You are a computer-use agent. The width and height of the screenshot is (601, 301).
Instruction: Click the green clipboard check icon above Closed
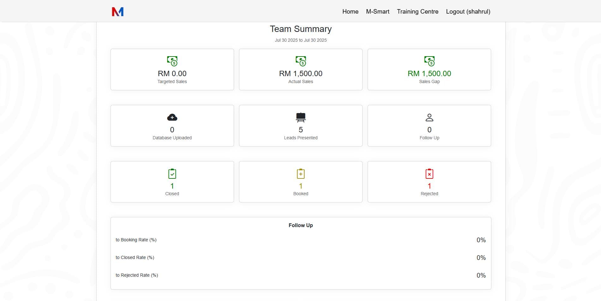coord(172,173)
